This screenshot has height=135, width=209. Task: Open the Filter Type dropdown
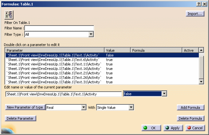point(90,34)
